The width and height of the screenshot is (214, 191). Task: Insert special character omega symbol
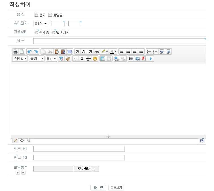pyautogui.click(x=82, y=59)
